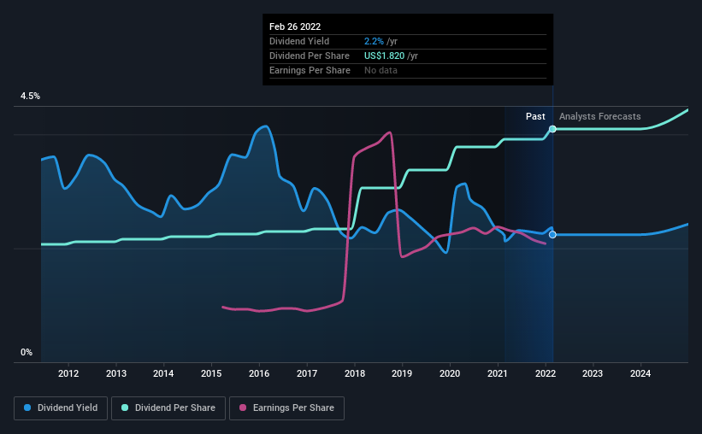Toggle the Earnings Per Share legend button

(286, 408)
